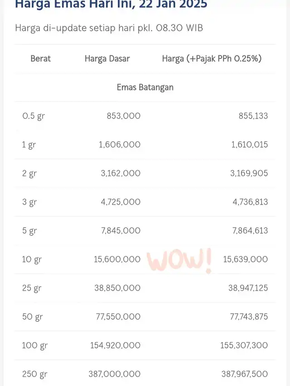Viewport: 290px width, 386px height.
Task: Select the 250 gr row label
Action: point(34,374)
